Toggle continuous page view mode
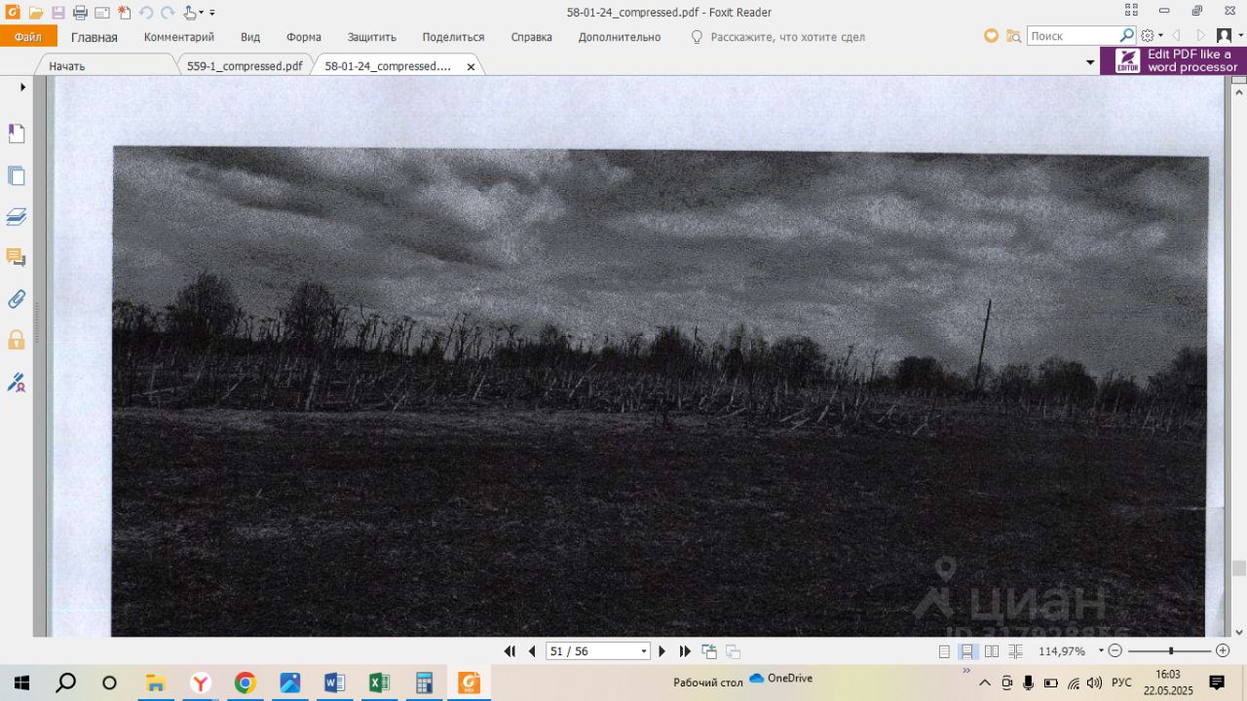Image resolution: width=1247 pixels, height=701 pixels. click(x=967, y=651)
